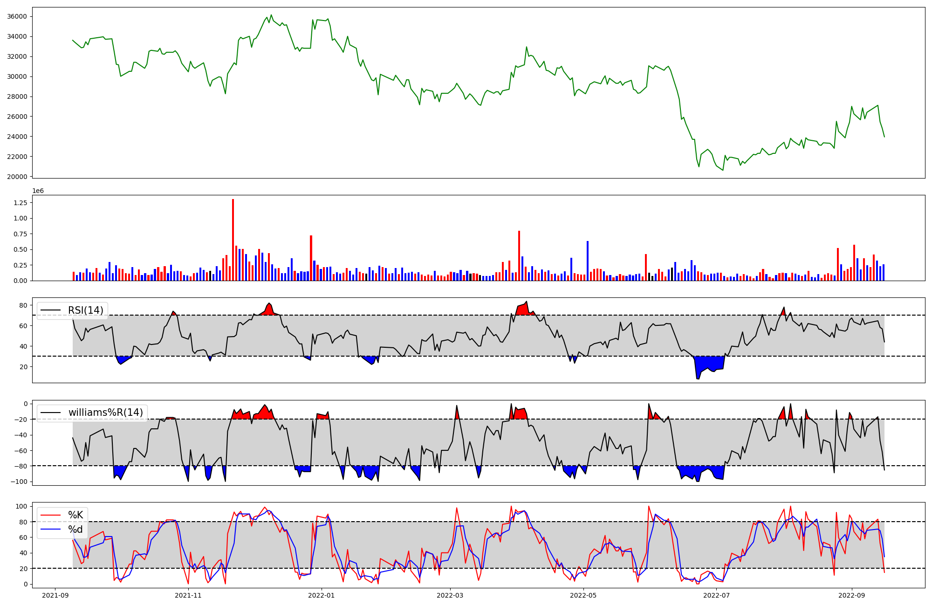Click the 1.25 volume axis label
This screenshot has width=932, height=606.
(20, 203)
